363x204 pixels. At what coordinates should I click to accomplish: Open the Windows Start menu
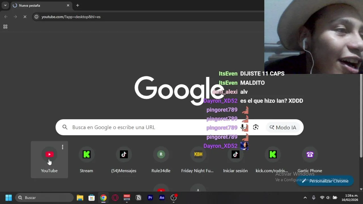(9, 197)
